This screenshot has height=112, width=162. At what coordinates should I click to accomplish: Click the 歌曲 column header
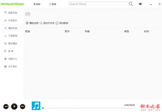point(28,31)
